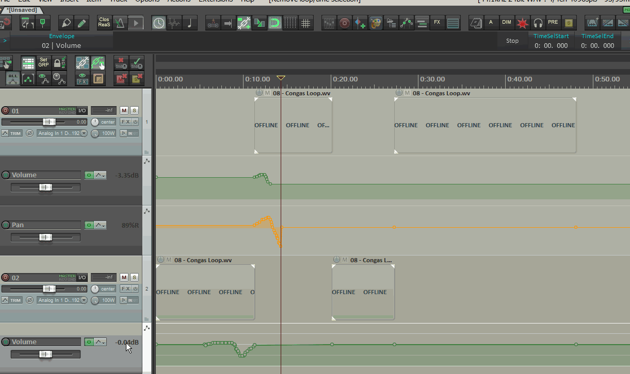The width and height of the screenshot is (630, 374).
Task: Open the color palette theme icon
Action: (x=376, y=23)
